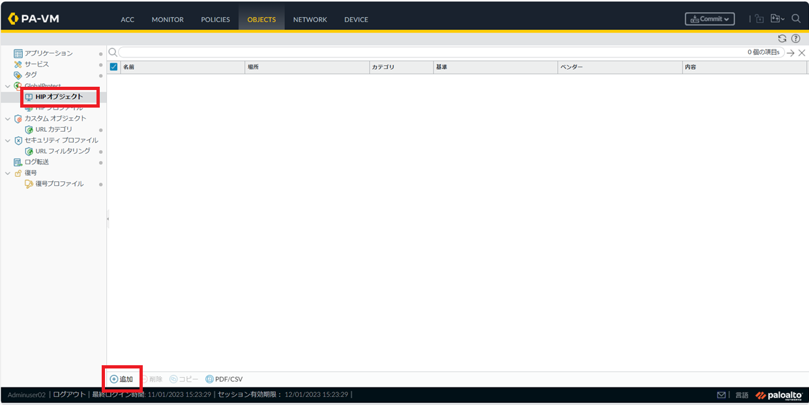Collapse the カスタム オブジェクト chevron
The width and height of the screenshot is (809, 405).
(x=8, y=119)
